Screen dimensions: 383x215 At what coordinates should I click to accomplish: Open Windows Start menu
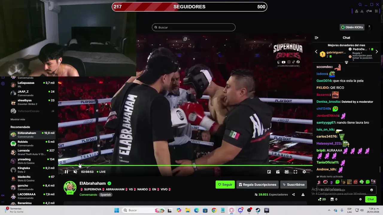[x=117, y=210]
